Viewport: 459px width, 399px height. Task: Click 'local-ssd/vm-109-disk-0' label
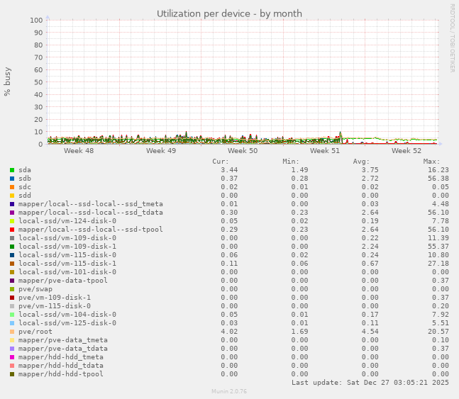67,238
